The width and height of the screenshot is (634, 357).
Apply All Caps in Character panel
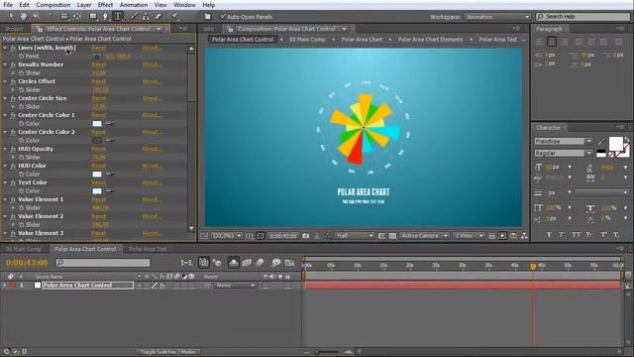(577, 234)
